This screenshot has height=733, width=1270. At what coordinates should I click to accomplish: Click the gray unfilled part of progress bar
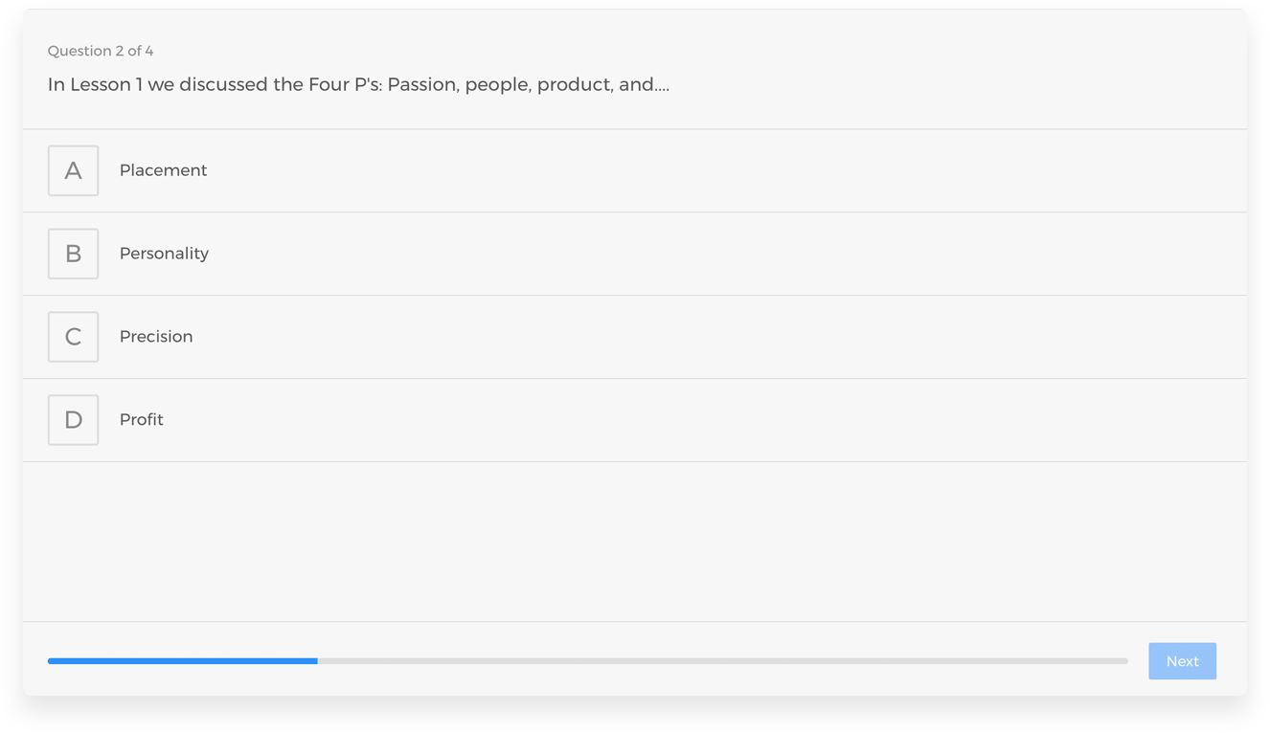(722, 661)
